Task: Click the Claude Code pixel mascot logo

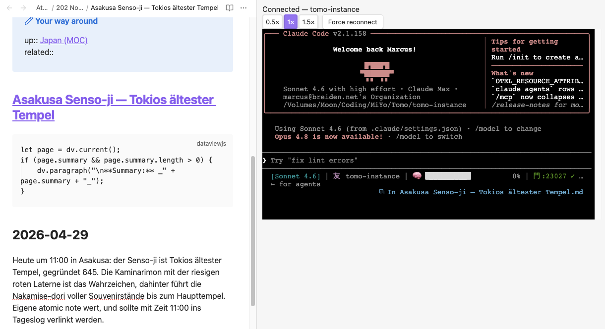Action: [x=377, y=72]
